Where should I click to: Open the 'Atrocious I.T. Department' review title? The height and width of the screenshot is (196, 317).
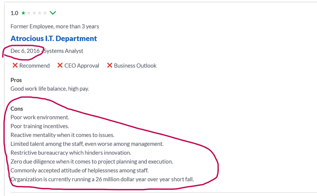coord(54,38)
